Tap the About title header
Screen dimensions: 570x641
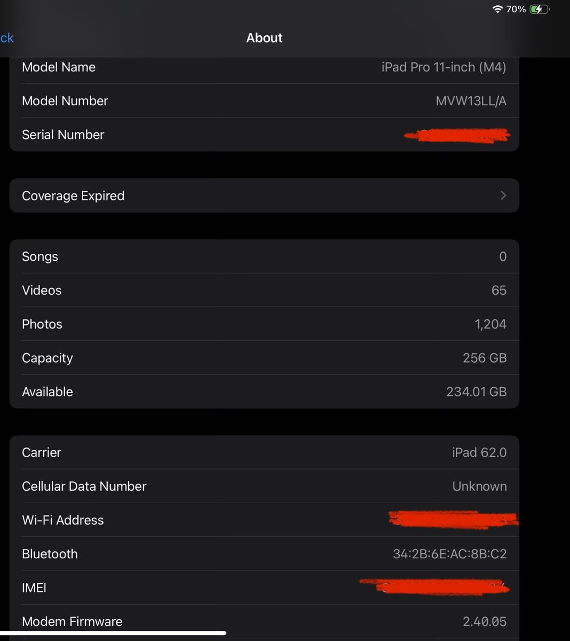click(x=264, y=38)
